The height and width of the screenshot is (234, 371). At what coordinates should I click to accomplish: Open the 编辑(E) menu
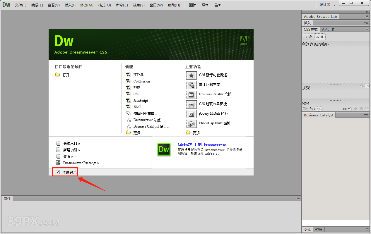click(37, 5)
